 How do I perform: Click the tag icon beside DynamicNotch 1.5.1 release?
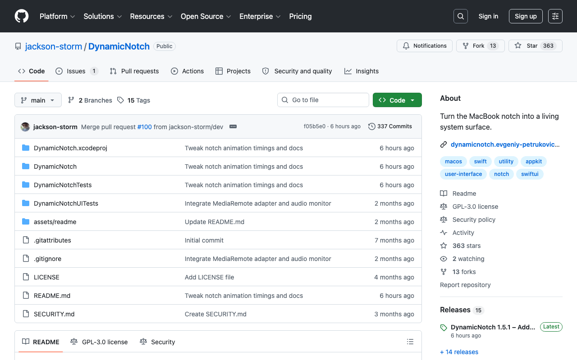(444, 328)
